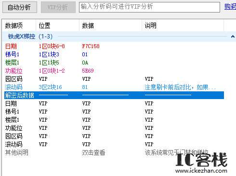236x176 pixels.
Task: Select the pink 功能位 row label
Action: [x=14, y=71]
